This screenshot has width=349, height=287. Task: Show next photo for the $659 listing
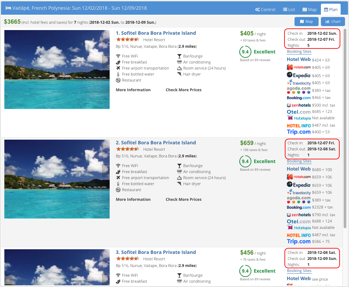click(106, 171)
